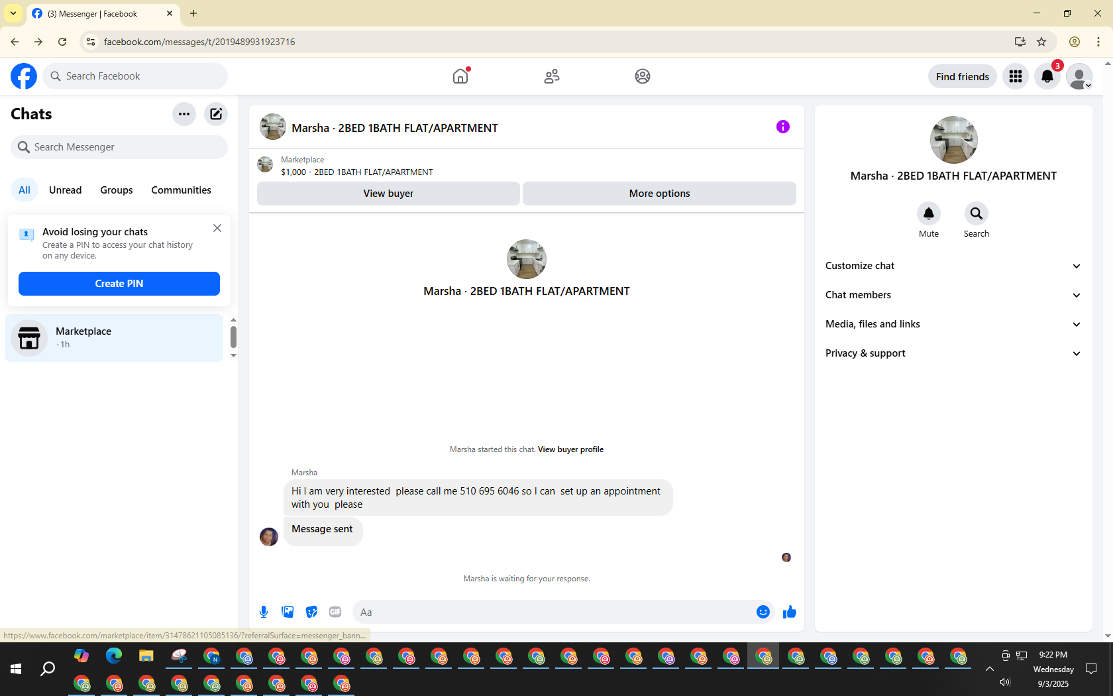Bookmark this page with the star icon
Image resolution: width=1113 pixels, height=696 pixels.
(1041, 42)
